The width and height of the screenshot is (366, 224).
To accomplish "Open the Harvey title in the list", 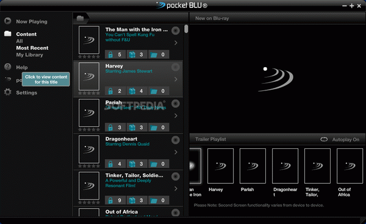I will [x=114, y=66].
